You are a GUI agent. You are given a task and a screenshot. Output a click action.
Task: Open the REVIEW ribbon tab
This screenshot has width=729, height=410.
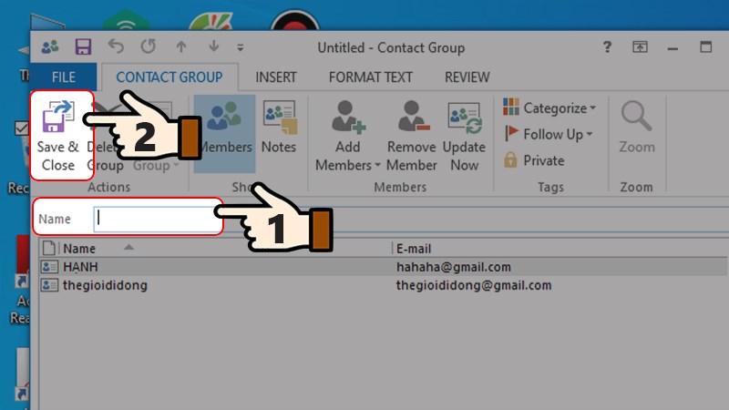coord(467,77)
